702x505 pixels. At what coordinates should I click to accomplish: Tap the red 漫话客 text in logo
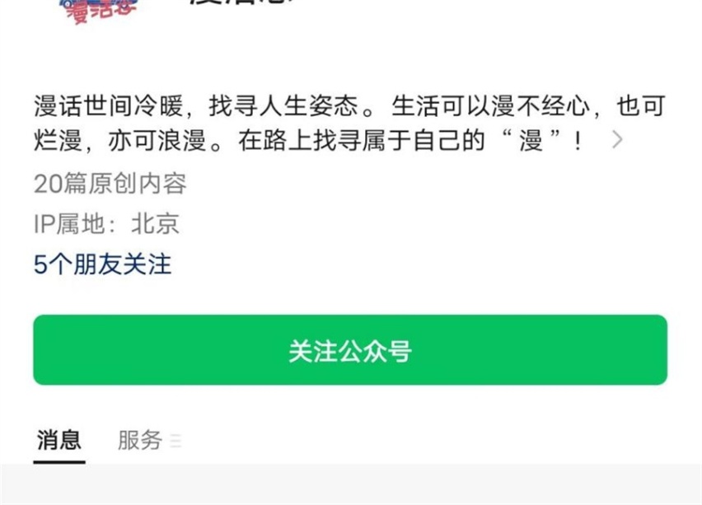101,12
